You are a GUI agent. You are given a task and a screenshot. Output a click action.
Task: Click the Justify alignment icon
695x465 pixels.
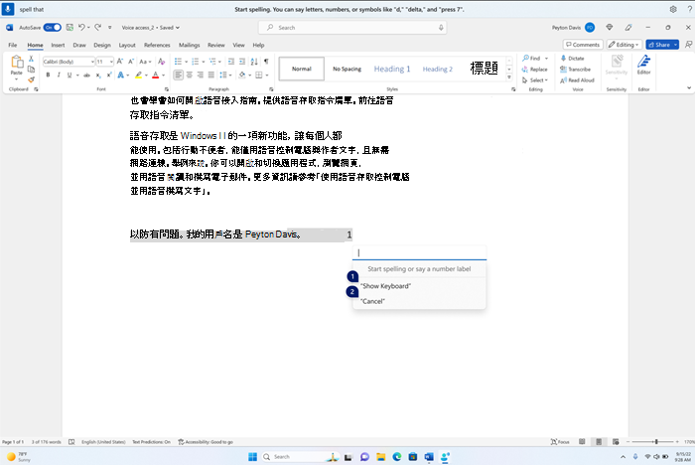pyautogui.click(x=210, y=75)
